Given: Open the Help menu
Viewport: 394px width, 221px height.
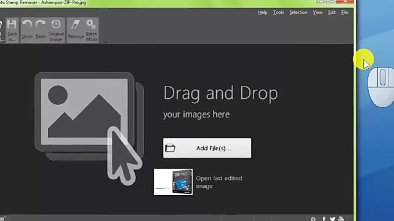Looking at the screenshot, I should coord(263,13).
